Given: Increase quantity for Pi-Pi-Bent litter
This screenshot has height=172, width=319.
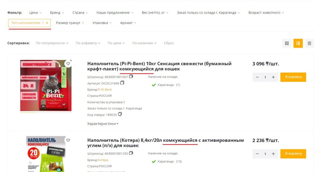Looking at the screenshot, I should point(273,77).
